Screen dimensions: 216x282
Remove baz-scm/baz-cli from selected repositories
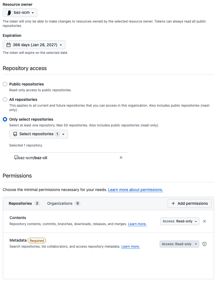click(x=121, y=157)
